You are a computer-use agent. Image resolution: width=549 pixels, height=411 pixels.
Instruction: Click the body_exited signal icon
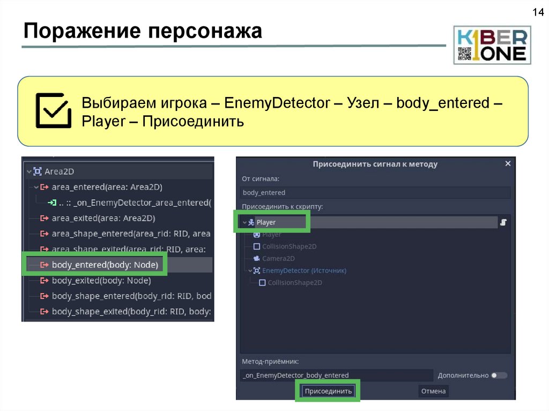click(45, 280)
